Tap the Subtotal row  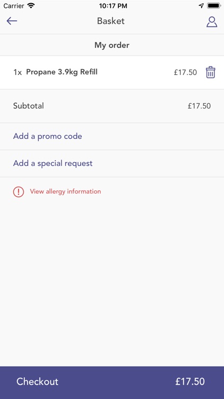pyautogui.click(x=112, y=106)
